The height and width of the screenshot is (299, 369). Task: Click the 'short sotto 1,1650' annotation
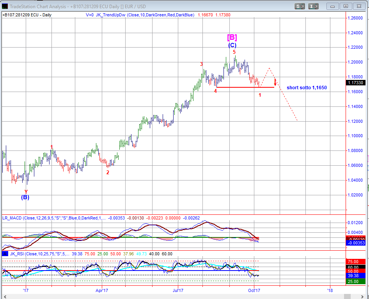coord(307,88)
